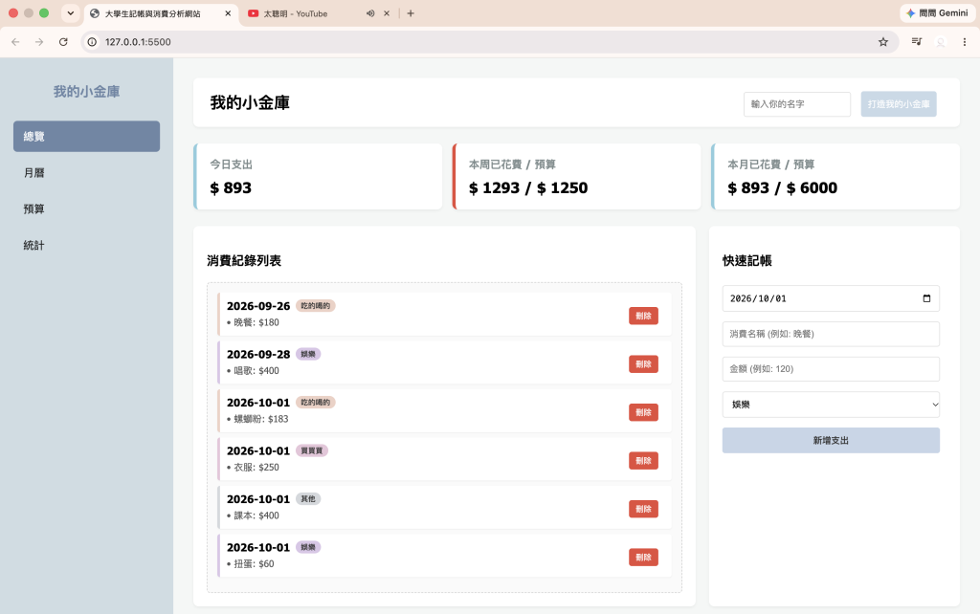
Task: Click the browser back arrow
Action: tap(15, 42)
